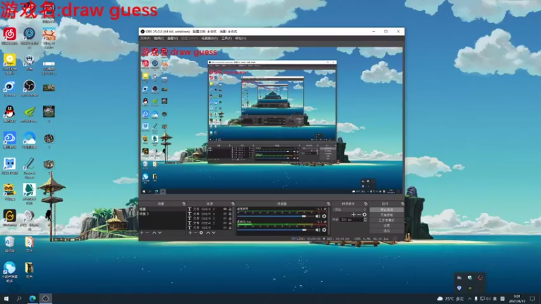Select the first scene in scenes list
The image size is (541, 304).
click(162, 209)
